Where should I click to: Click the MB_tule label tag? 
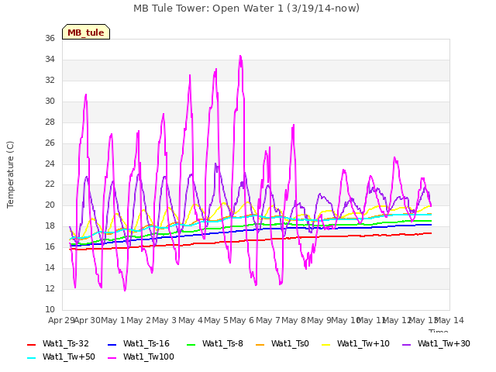pos(86,32)
